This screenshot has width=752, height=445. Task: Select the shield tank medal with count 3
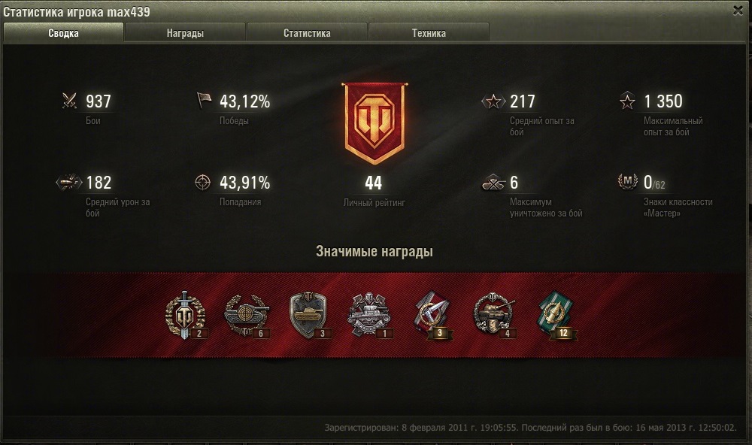(308, 315)
